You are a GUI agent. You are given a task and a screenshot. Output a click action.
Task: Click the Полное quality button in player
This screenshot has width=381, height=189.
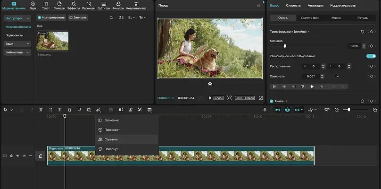click(x=218, y=98)
